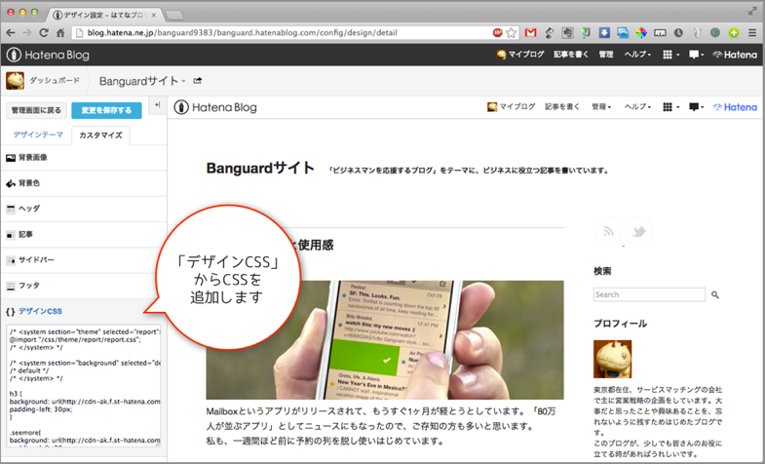Click 記事を書く in dark header
This screenshot has width=765, height=464.
[571, 55]
